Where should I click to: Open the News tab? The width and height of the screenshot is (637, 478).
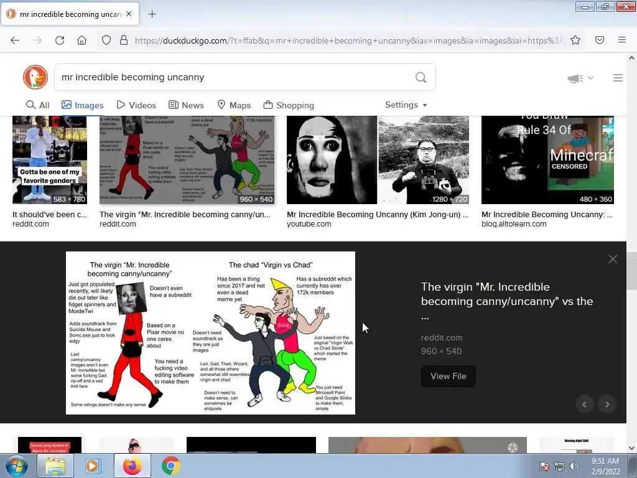click(186, 105)
